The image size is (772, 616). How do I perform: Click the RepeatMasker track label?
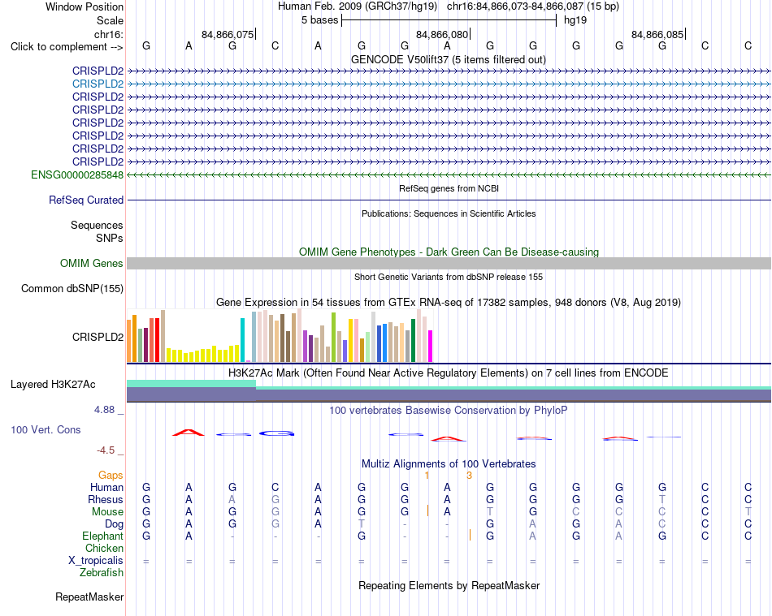89,597
